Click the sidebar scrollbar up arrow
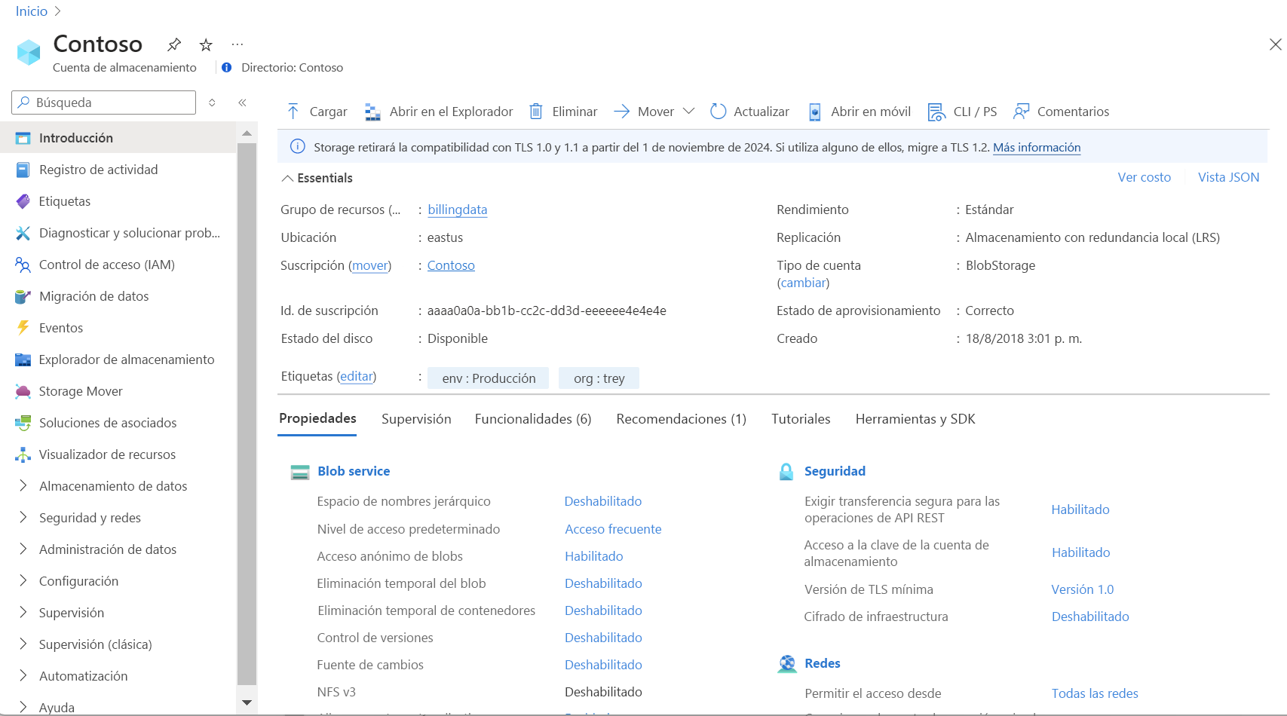This screenshot has width=1287, height=716. tap(247, 133)
